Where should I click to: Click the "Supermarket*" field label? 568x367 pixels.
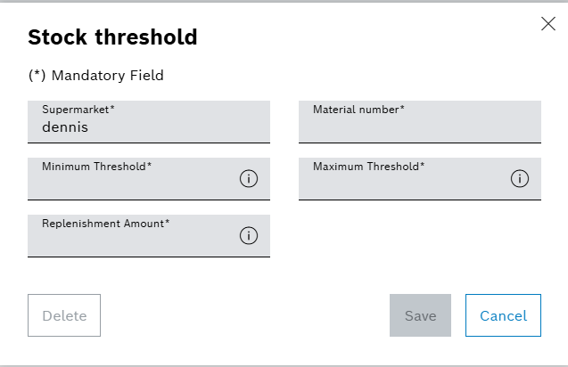click(78, 110)
